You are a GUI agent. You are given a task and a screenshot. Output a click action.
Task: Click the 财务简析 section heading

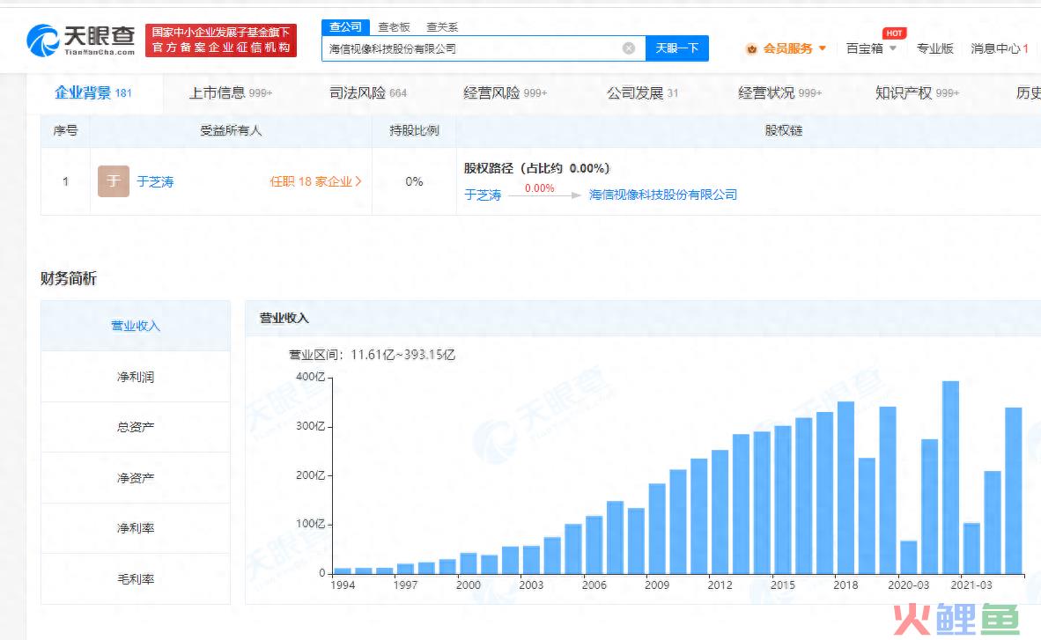69,278
